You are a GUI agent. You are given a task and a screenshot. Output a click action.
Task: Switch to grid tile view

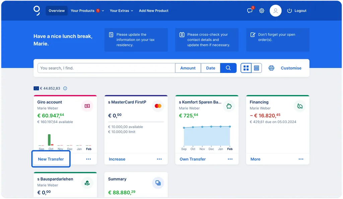246,68
